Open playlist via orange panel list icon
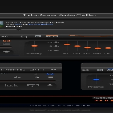 [x=6, y=44]
